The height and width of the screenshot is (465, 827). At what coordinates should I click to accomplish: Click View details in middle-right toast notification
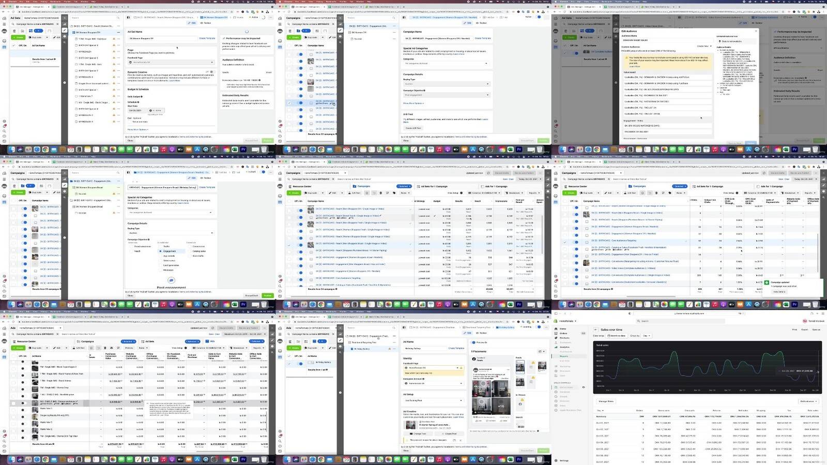click(x=779, y=292)
